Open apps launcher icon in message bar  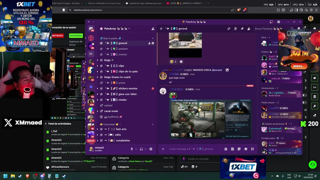[252, 149]
